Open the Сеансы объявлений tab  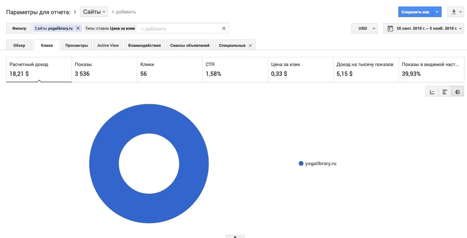190,45
